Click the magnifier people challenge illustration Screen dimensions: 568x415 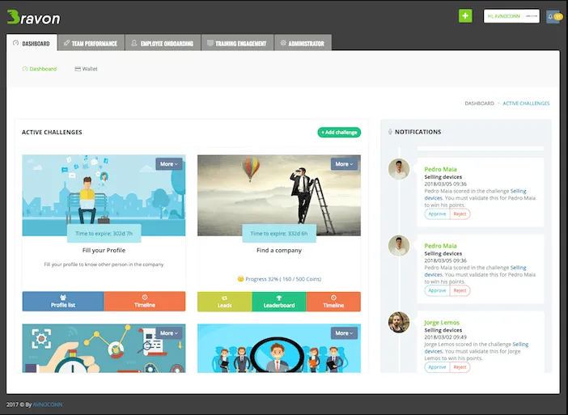pos(279,349)
